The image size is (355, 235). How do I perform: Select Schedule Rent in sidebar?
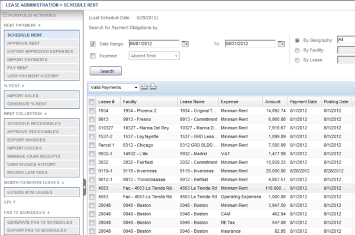point(41,35)
